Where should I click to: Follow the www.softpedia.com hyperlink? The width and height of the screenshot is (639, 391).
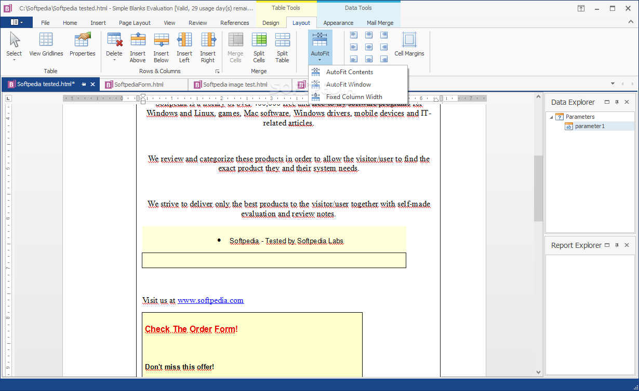(x=210, y=300)
